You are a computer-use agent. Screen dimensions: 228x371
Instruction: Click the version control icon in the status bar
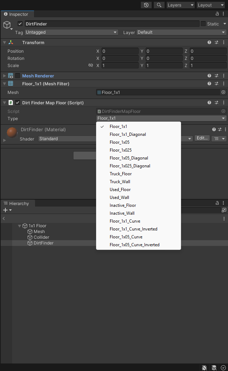214,367
